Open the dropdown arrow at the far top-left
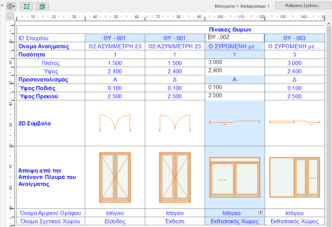This screenshot has width=332, height=227. pos(3,6)
